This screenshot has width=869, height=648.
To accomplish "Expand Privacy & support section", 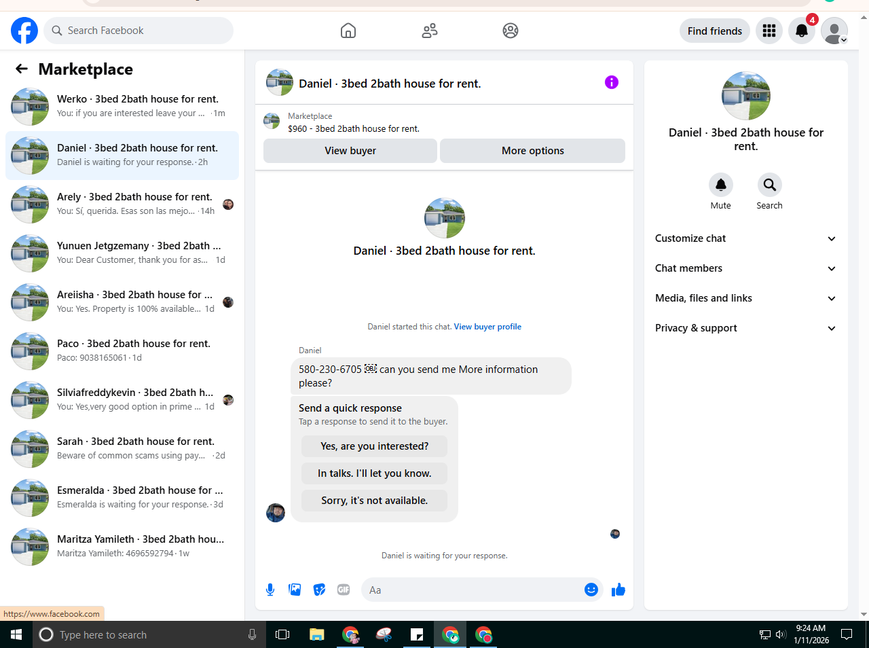I will [x=745, y=328].
